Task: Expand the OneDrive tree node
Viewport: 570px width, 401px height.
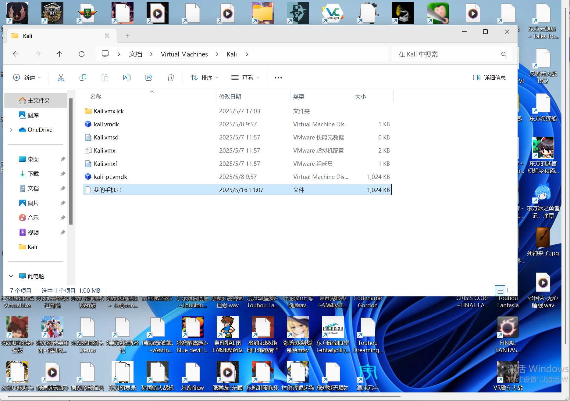Action: [x=11, y=130]
